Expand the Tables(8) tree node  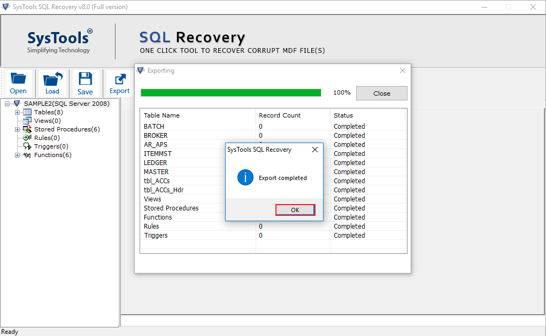[17, 112]
